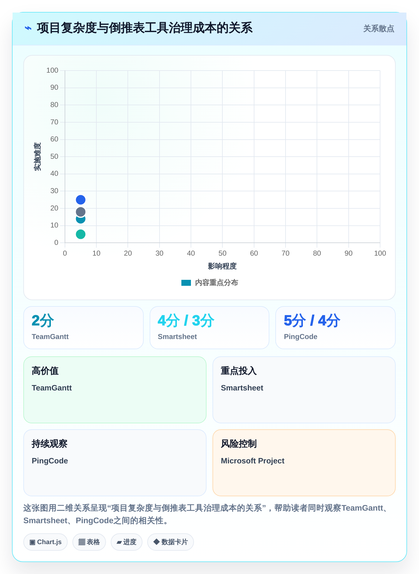This screenshot has height=574, width=419.
Task: Click the 影响程度 x-axis title
Action: tap(222, 266)
